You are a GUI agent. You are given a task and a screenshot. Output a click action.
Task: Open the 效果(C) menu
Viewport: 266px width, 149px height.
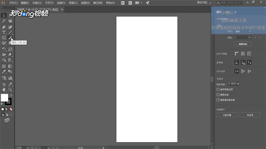73,3
